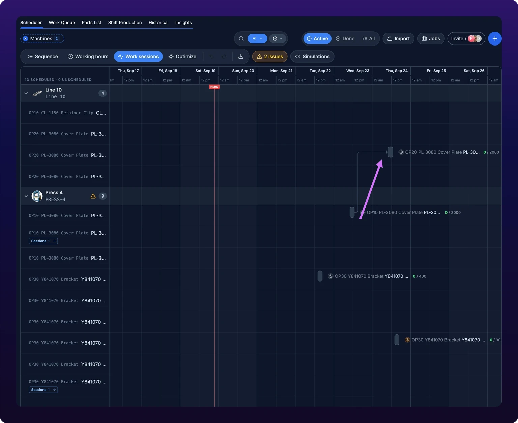518x423 pixels.
Task: Remove the Machines filter chip
Action: [x=25, y=39]
